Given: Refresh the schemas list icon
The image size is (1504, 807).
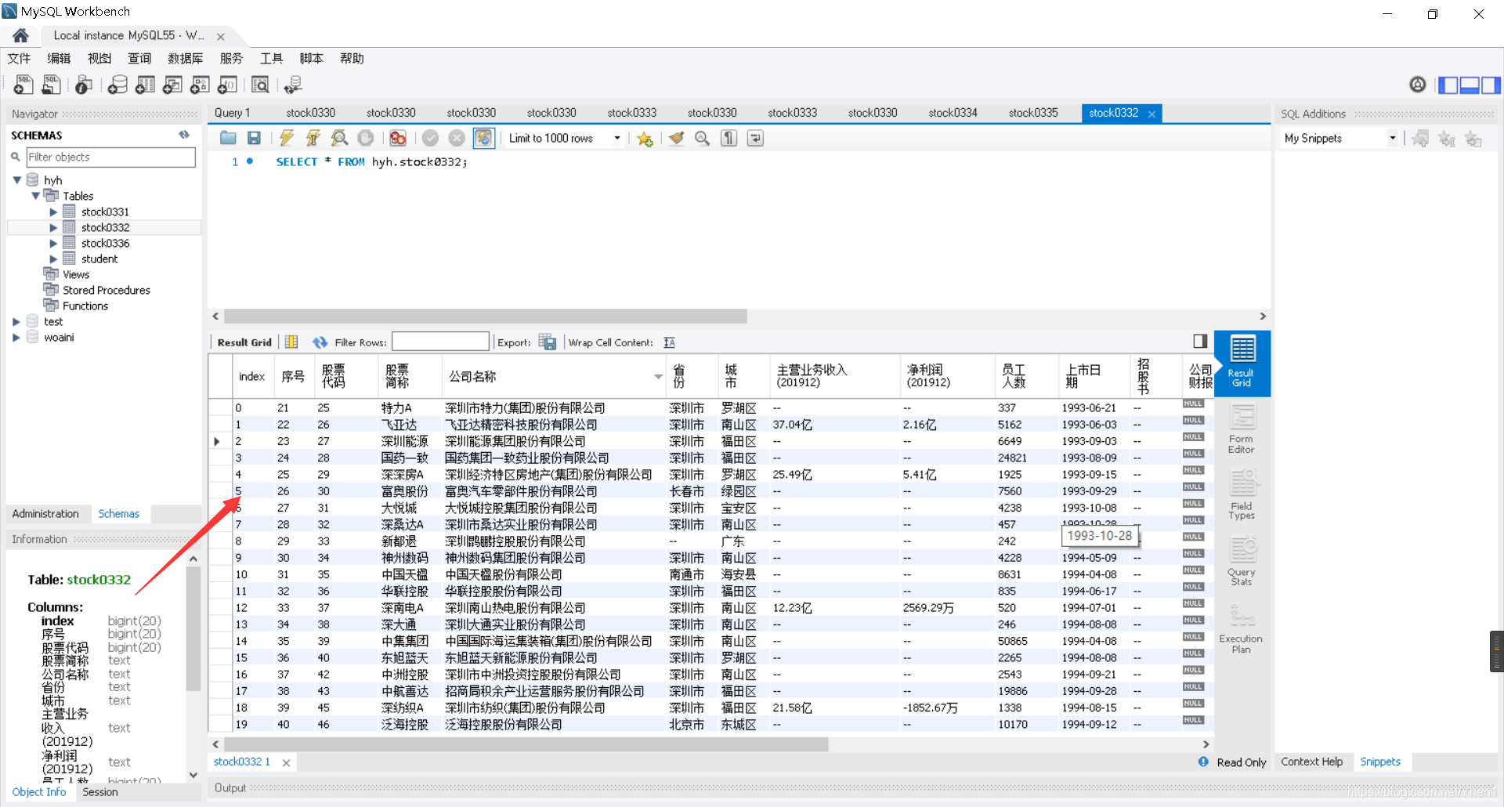Looking at the screenshot, I should [184, 135].
